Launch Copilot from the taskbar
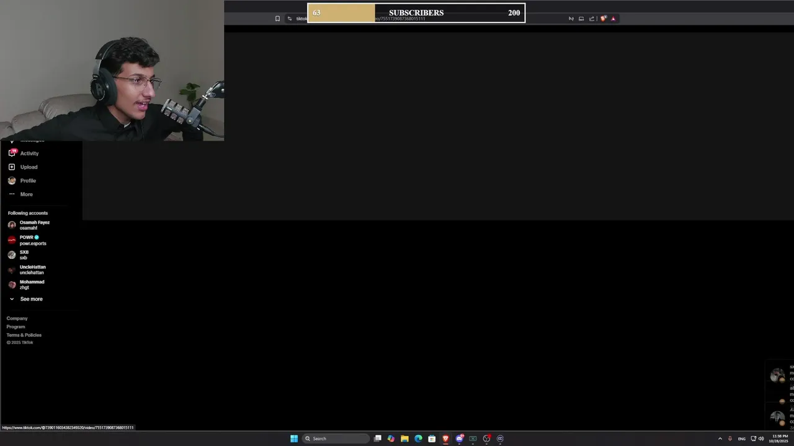 (x=391, y=439)
